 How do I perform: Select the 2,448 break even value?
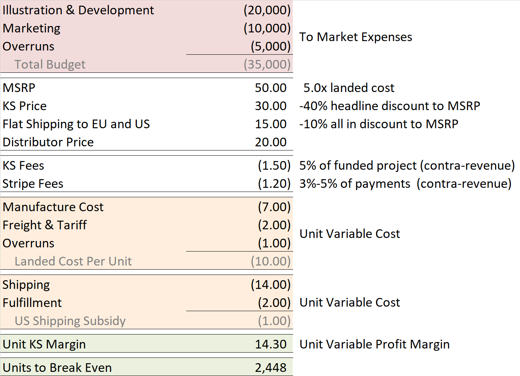271,368
